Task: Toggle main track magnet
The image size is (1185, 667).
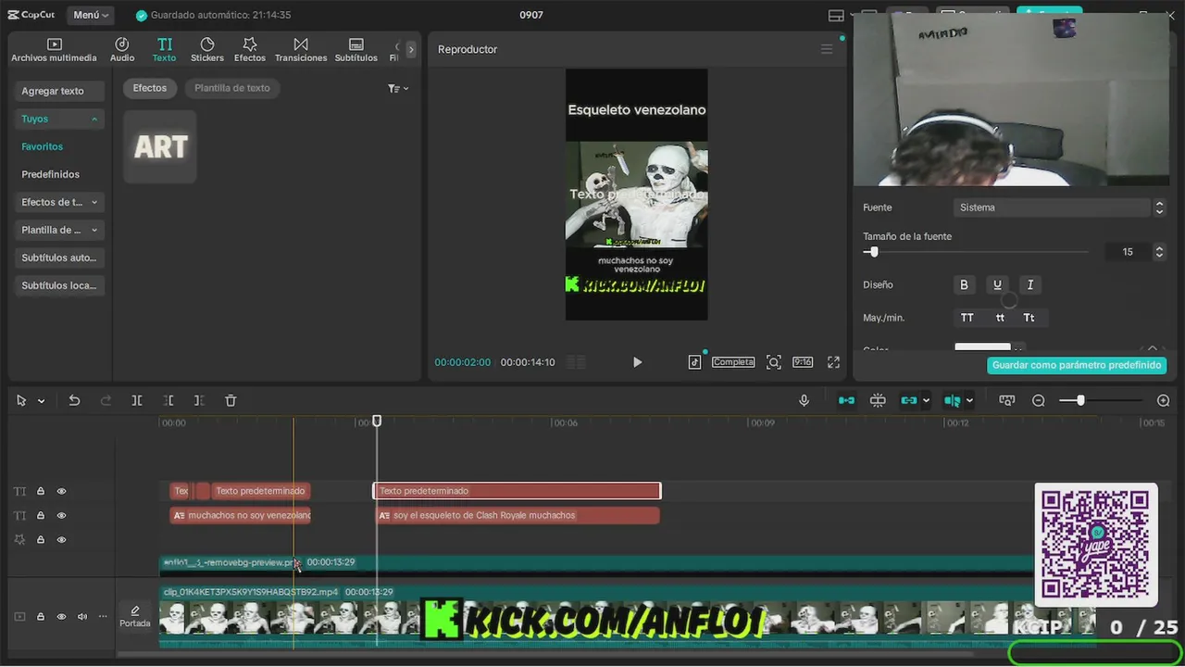Action: [x=846, y=400]
